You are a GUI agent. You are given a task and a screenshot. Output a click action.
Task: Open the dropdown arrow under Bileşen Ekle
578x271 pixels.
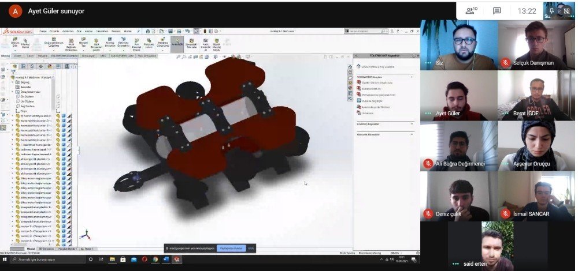(x=15, y=50)
